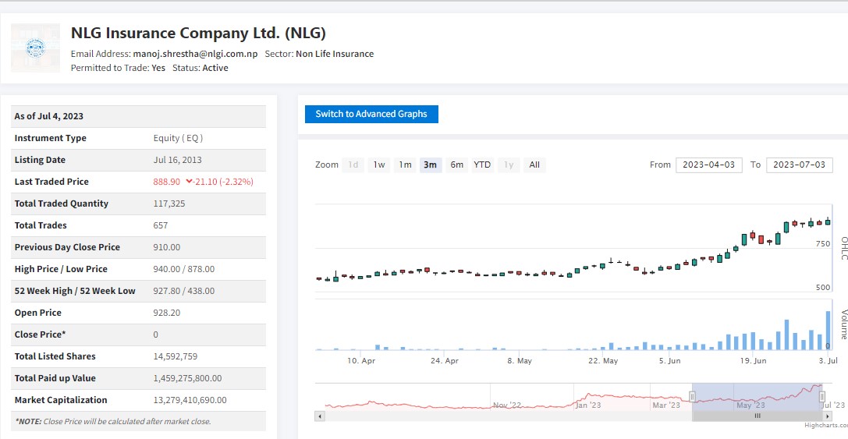The width and height of the screenshot is (848, 439).
Task: Switch chart range to YTD
Action: click(482, 165)
